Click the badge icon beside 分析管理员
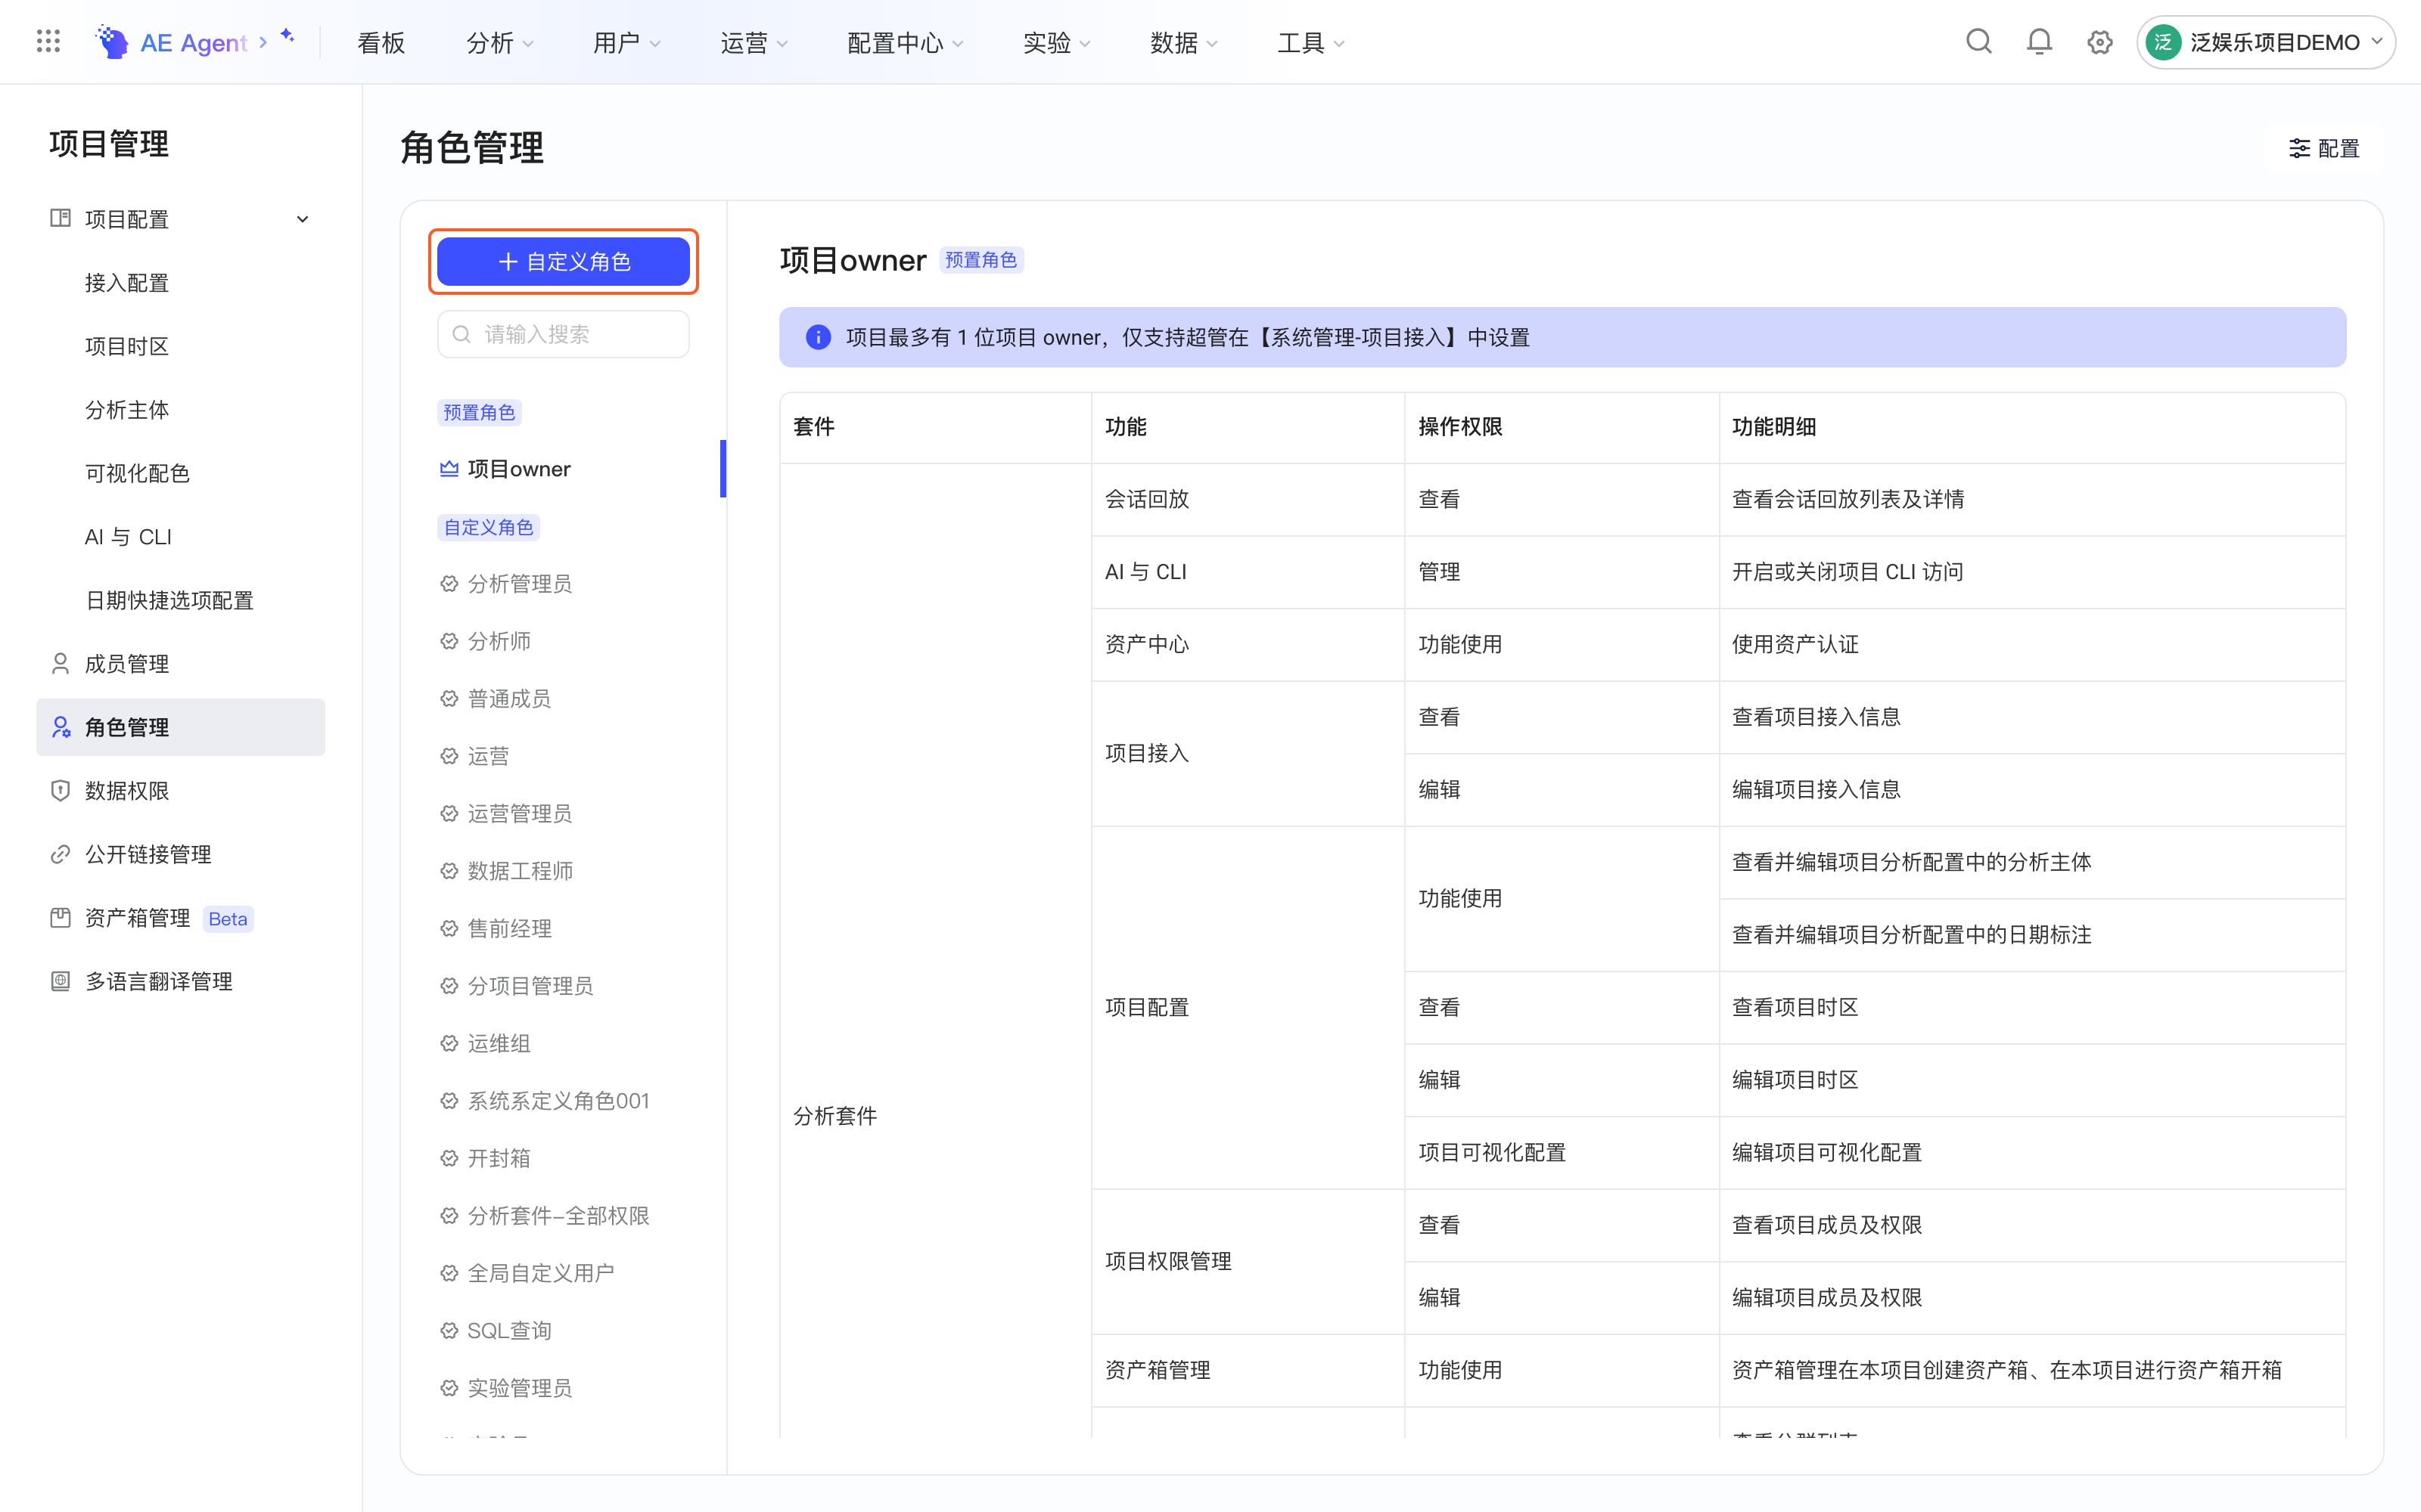Image resolution: width=2421 pixels, height=1512 pixels. click(449, 583)
